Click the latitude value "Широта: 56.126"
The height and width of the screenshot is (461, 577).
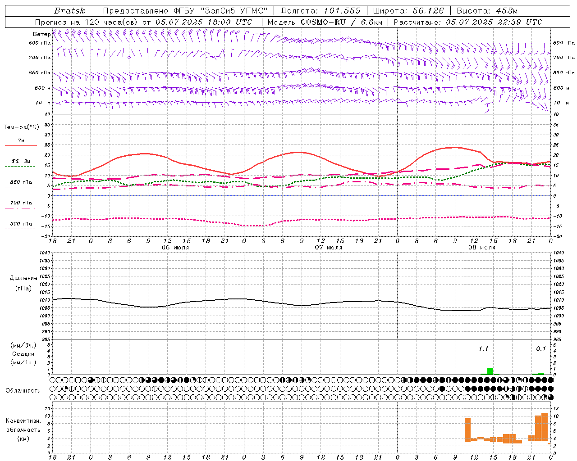(408, 11)
